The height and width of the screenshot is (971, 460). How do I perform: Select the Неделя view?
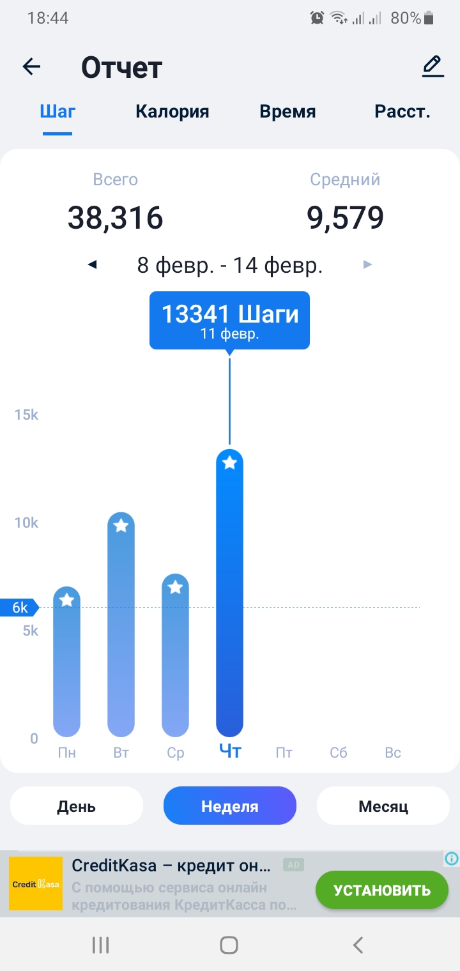[230, 806]
